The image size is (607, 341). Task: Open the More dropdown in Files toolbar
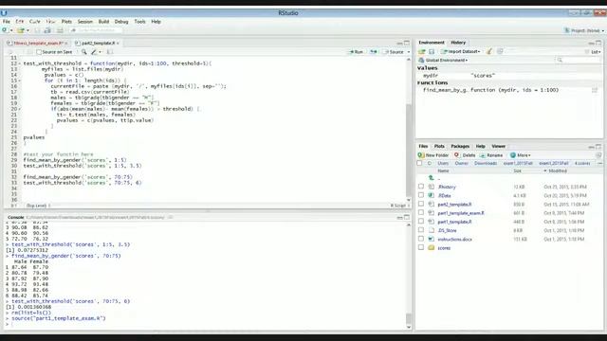click(x=521, y=155)
